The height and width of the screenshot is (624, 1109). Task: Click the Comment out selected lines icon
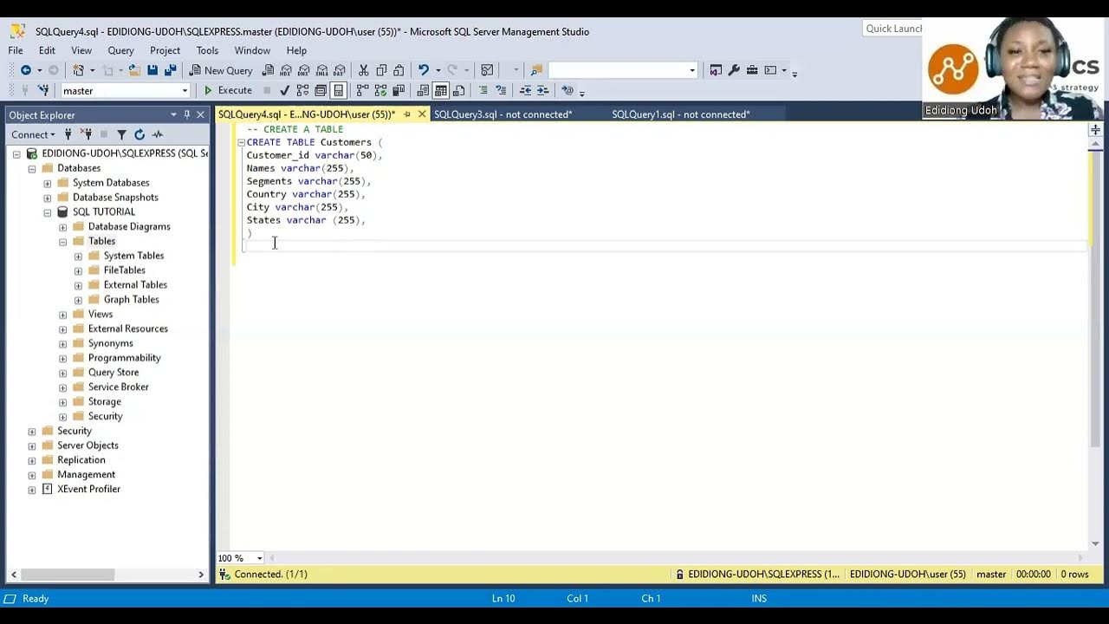483,90
